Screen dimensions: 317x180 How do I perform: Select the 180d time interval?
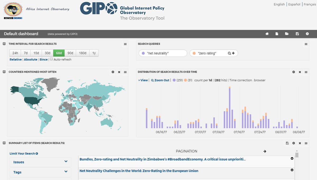click(83, 53)
